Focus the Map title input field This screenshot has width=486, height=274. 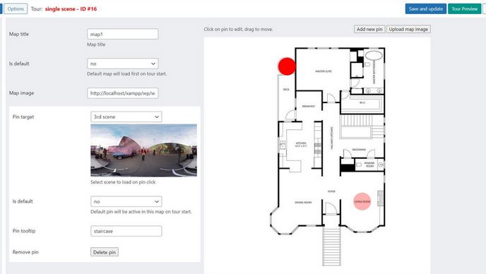click(123, 34)
